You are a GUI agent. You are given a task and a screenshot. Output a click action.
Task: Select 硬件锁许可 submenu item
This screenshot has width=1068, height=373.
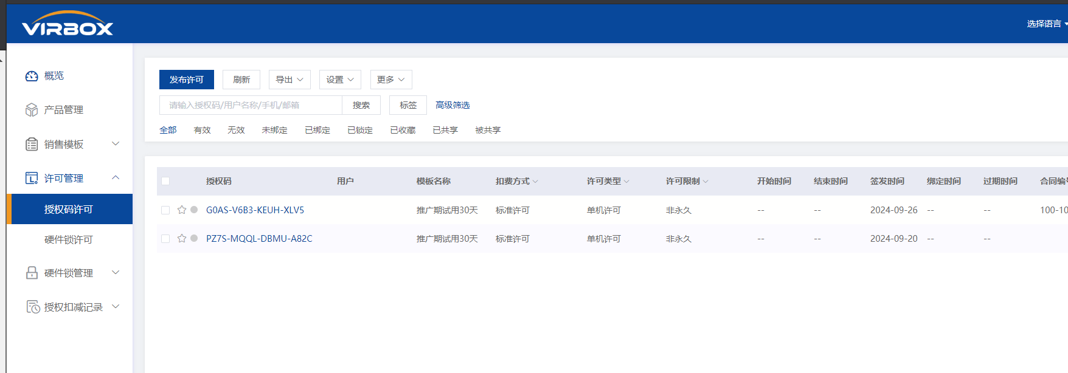(69, 239)
